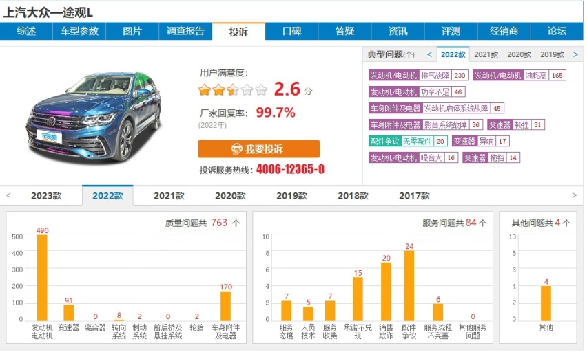
Task: Go to the 答疑 tab
Action: (x=344, y=31)
